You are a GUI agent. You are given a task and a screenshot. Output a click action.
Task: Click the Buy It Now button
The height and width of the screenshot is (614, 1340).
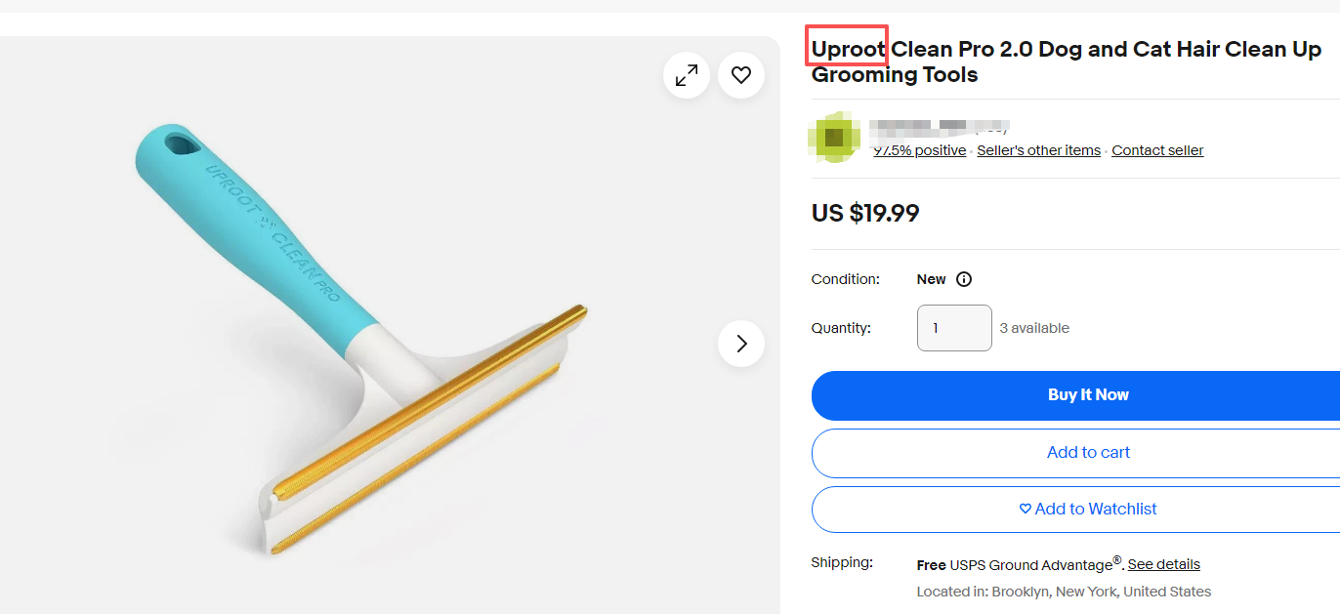coord(1087,394)
